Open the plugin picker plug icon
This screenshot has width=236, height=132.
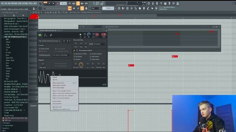point(144,8)
